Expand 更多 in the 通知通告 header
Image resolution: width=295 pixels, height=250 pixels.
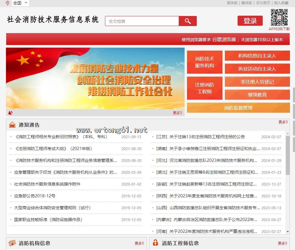283,122
